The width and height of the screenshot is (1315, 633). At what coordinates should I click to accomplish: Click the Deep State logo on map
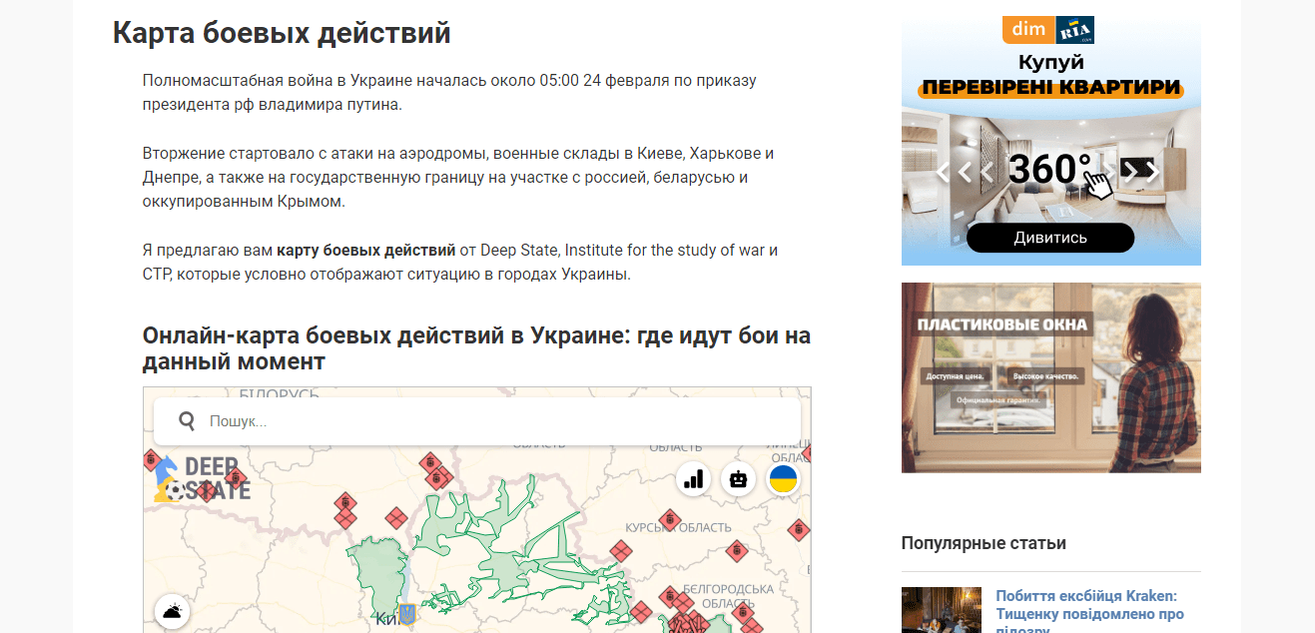[x=202, y=479]
